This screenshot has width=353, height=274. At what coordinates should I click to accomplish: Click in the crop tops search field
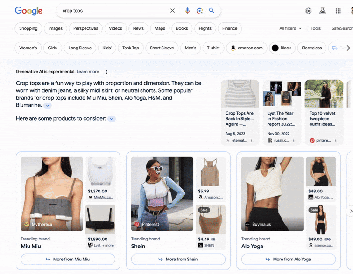point(113,11)
